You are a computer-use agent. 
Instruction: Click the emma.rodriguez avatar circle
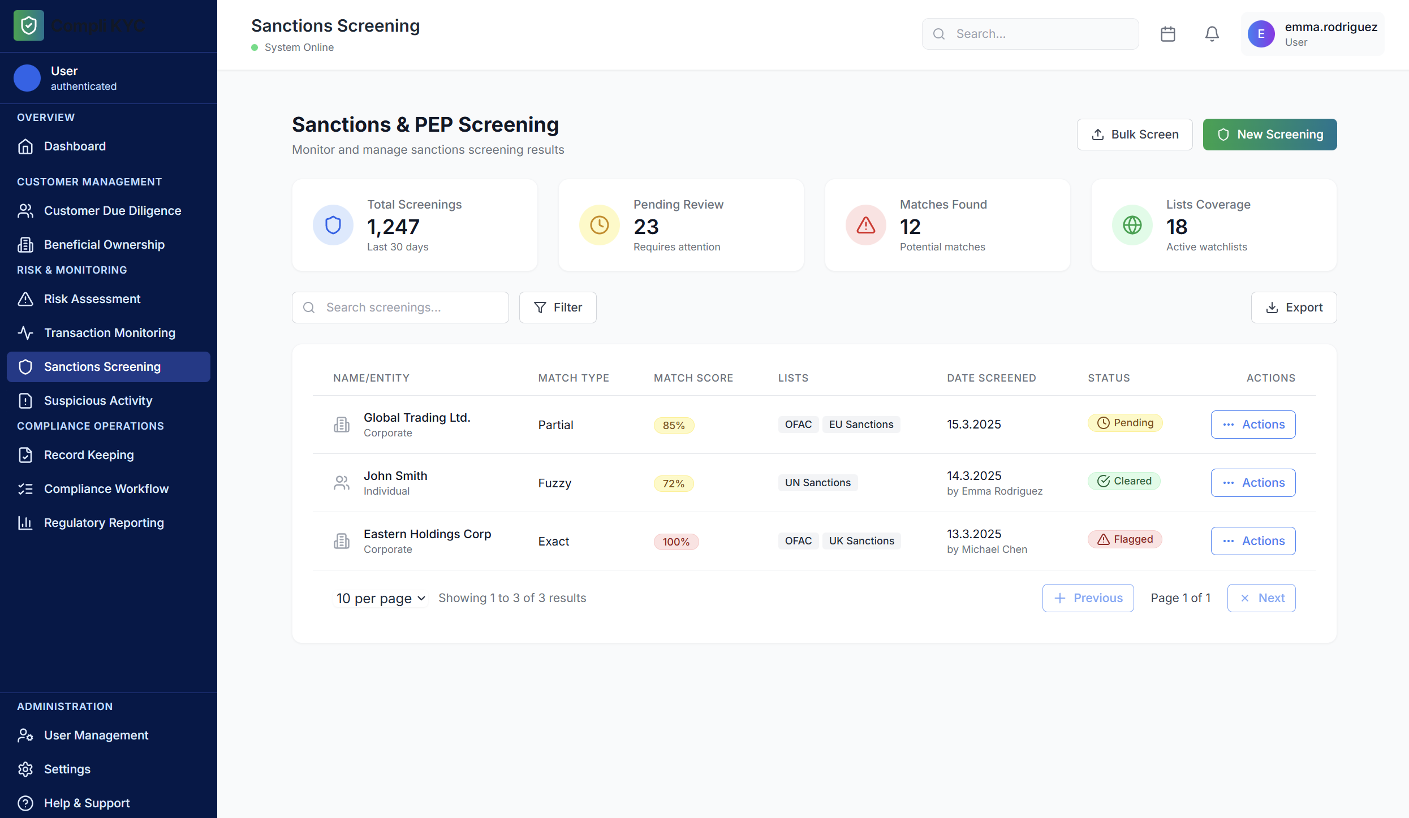(1261, 34)
